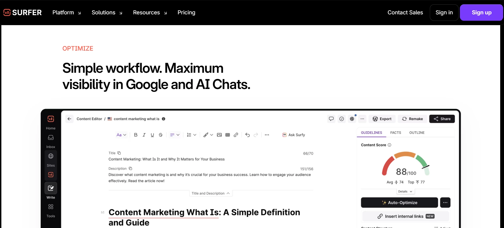The image size is (504, 228).
Task: Click the Home icon in editor sidebar
Action: click(51, 119)
